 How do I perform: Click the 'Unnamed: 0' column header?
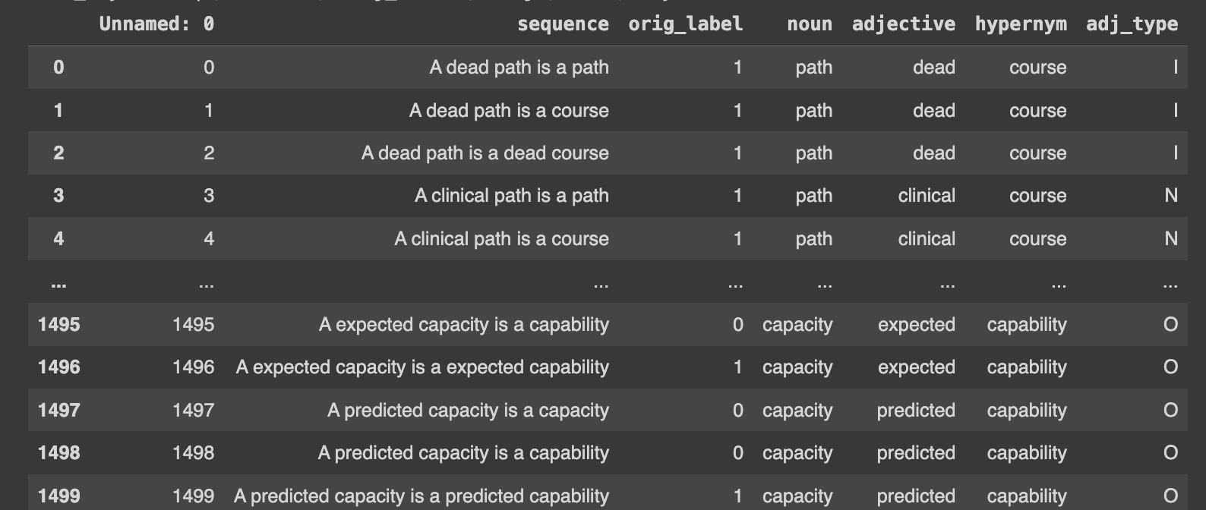tap(156, 24)
